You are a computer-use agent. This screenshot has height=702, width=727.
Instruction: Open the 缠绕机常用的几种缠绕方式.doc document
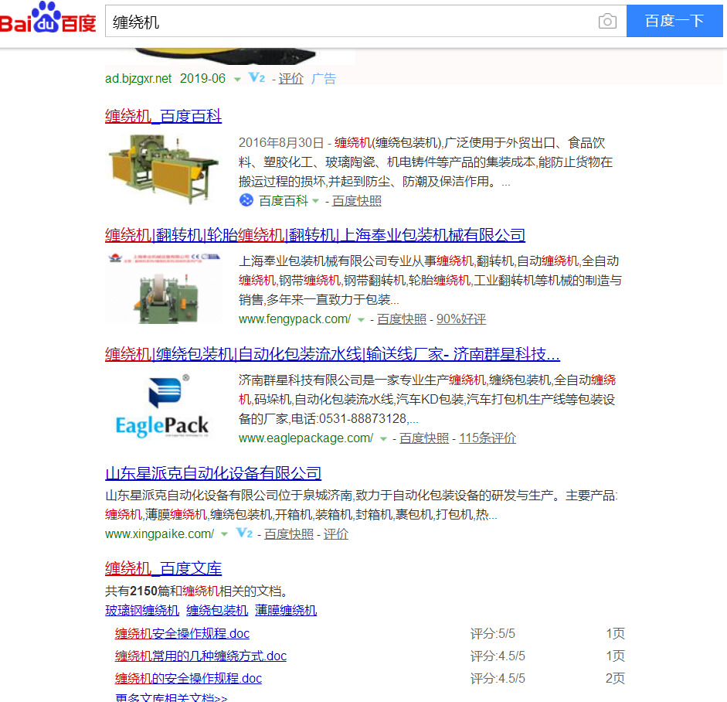[201, 656]
